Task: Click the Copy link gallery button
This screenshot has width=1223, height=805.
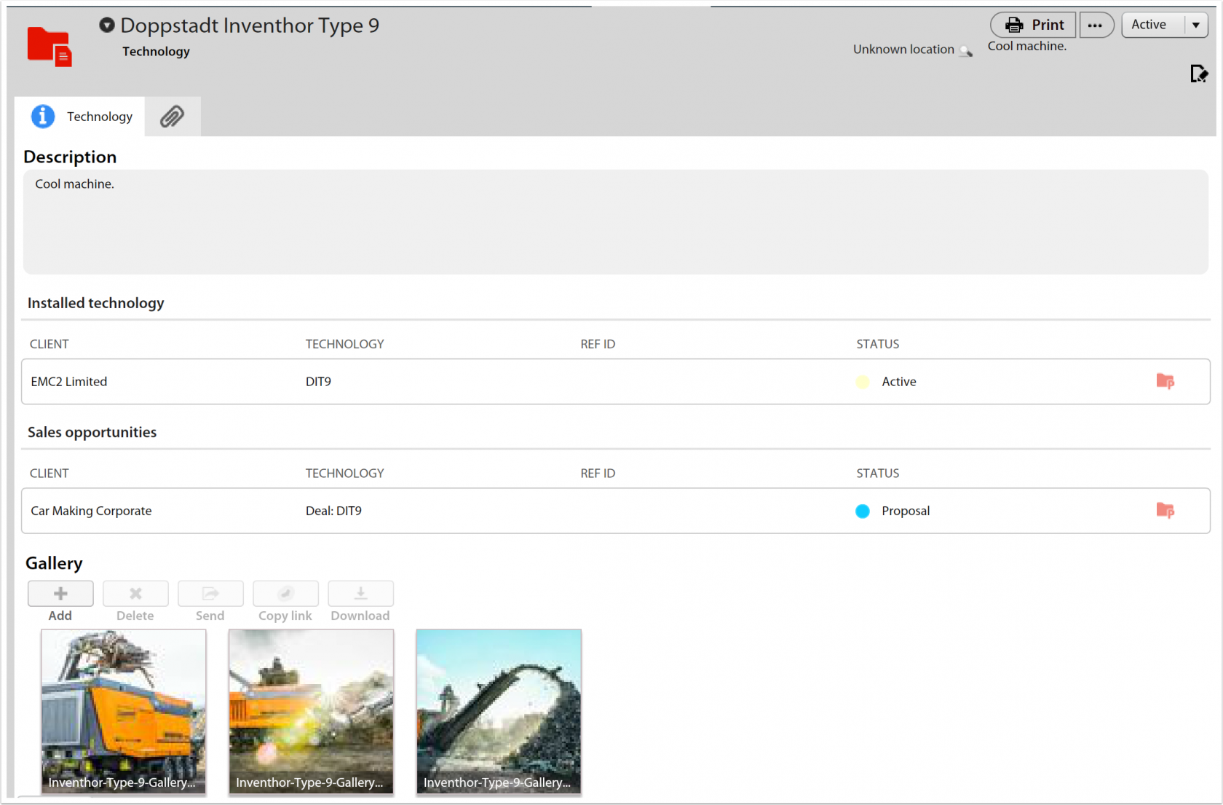Action: (x=285, y=594)
